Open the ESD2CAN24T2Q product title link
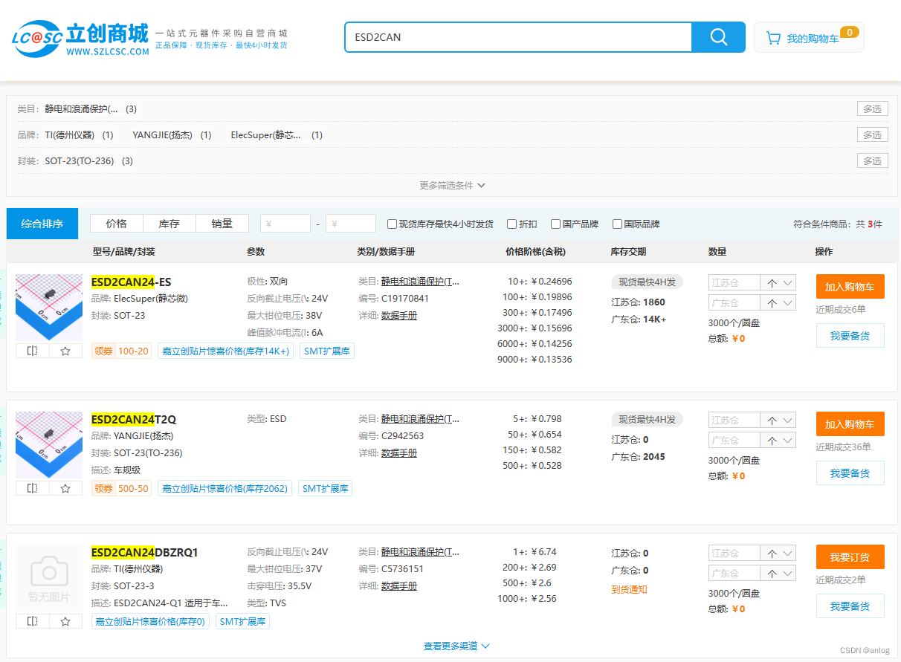 pos(134,420)
